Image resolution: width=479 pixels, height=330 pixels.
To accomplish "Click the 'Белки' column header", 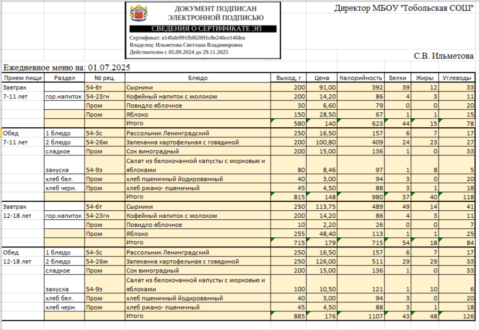I will [x=398, y=78].
